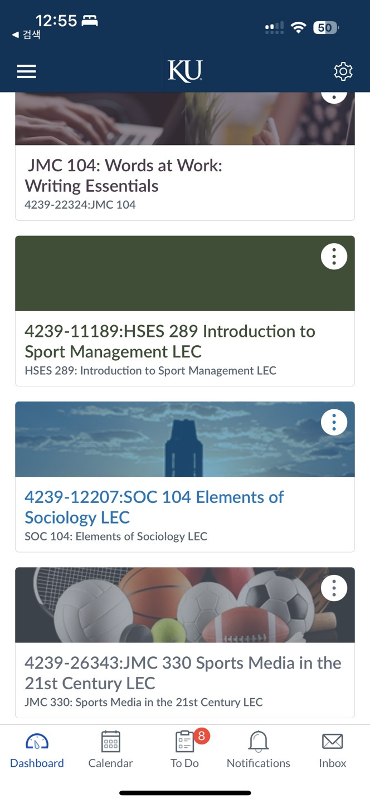Viewport: 370px width, 803px height.
Task: Open the settings gear icon
Action: coord(343,71)
